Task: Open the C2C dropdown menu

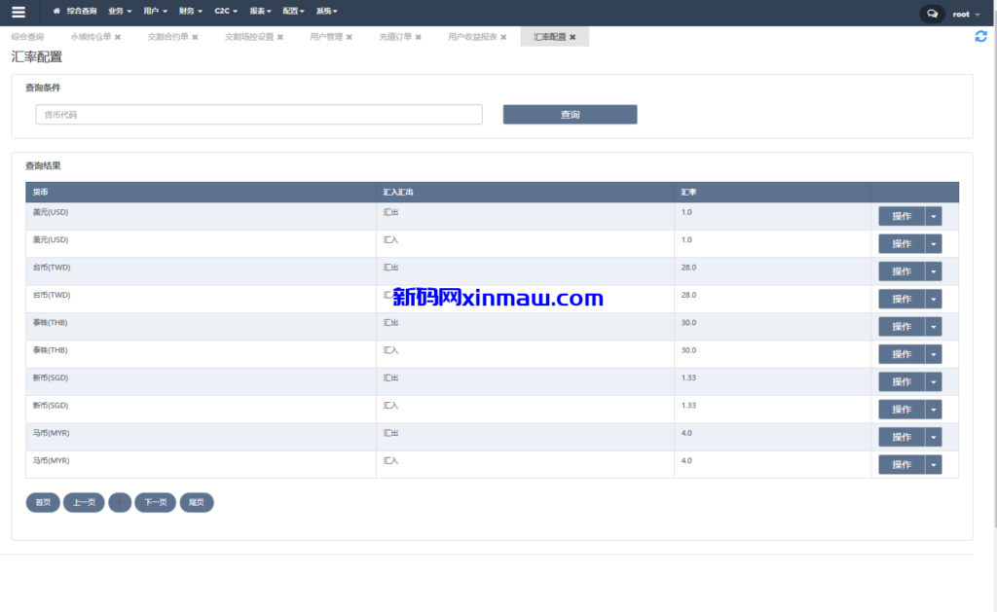Action: tap(225, 13)
